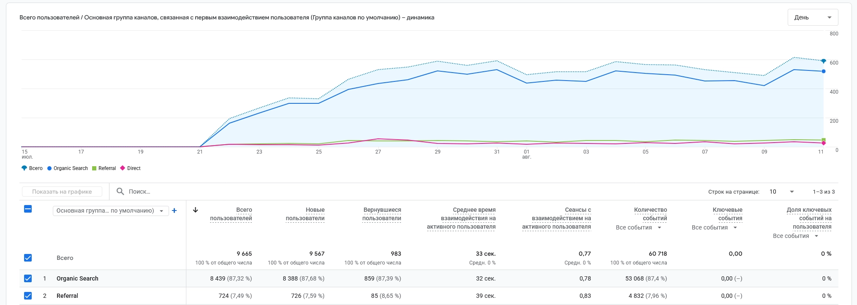
Task: Click the Показать на графике button
Action: [x=62, y=192]
